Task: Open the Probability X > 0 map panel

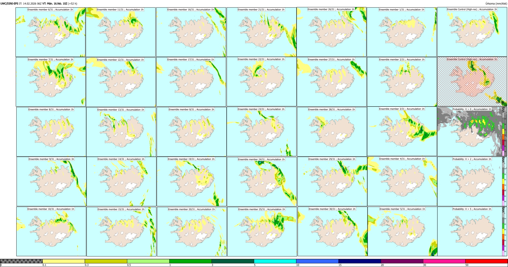Action: pyautogui.click(x=472, y=132)
